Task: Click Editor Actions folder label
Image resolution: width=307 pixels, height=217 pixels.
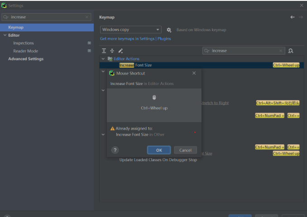Action: coord(126,59)
